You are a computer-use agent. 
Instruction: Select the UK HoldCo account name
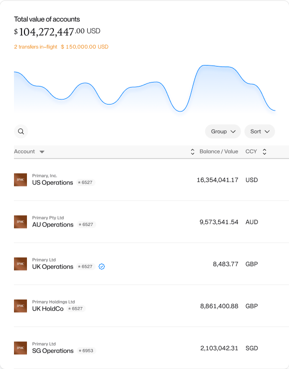48,309
